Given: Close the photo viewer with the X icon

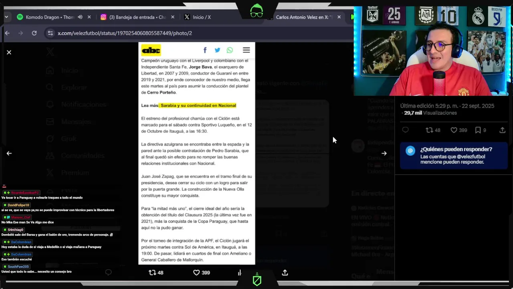Looking at the screenshot, I should click(x=9, y=52).
